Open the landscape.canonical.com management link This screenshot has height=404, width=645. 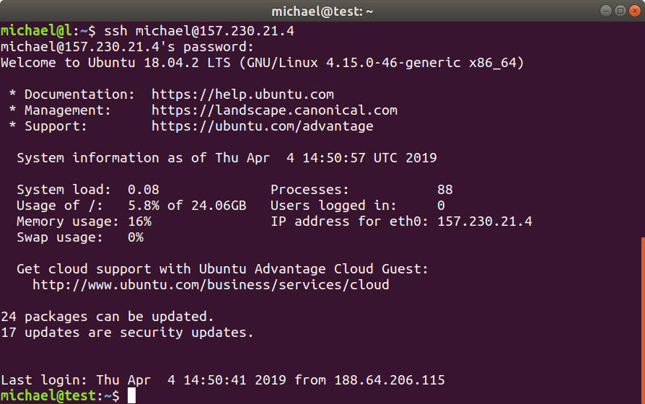click(x=274, y=110)
